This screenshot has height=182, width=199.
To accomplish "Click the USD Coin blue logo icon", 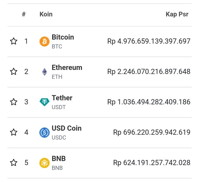I will point(44,133).
